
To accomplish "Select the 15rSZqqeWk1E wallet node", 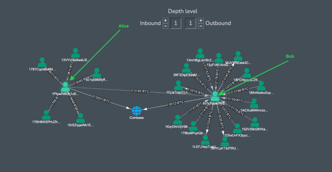I will click(80, 118).
